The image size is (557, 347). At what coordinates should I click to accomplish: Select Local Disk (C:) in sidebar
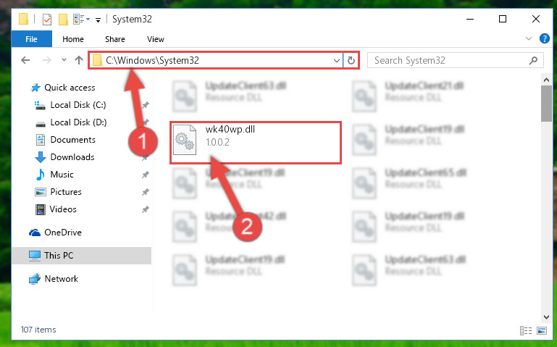(x=78, y=105)
